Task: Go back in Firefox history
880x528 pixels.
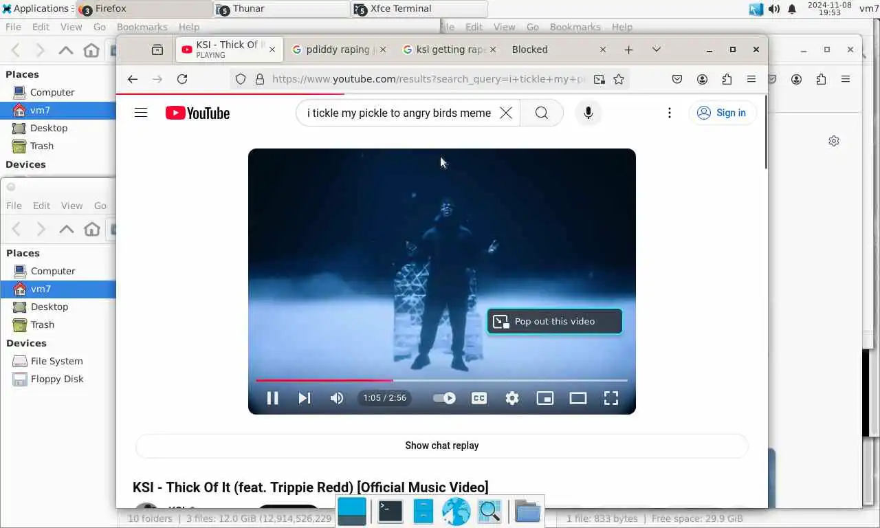Action: 133,79
